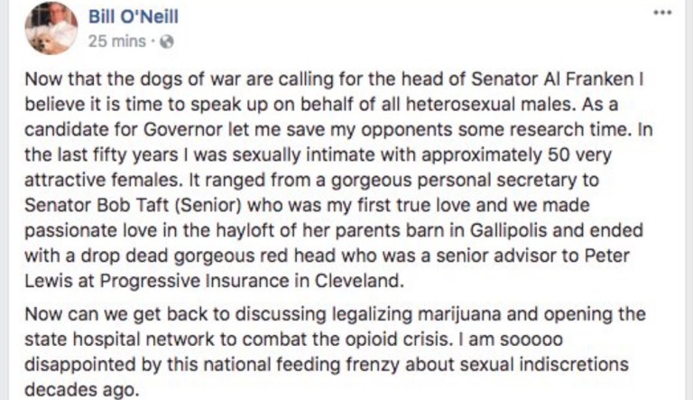This screenshot has width=693, height=400.
Task: Open the post options three-dot menu
Action: point(662,14)
